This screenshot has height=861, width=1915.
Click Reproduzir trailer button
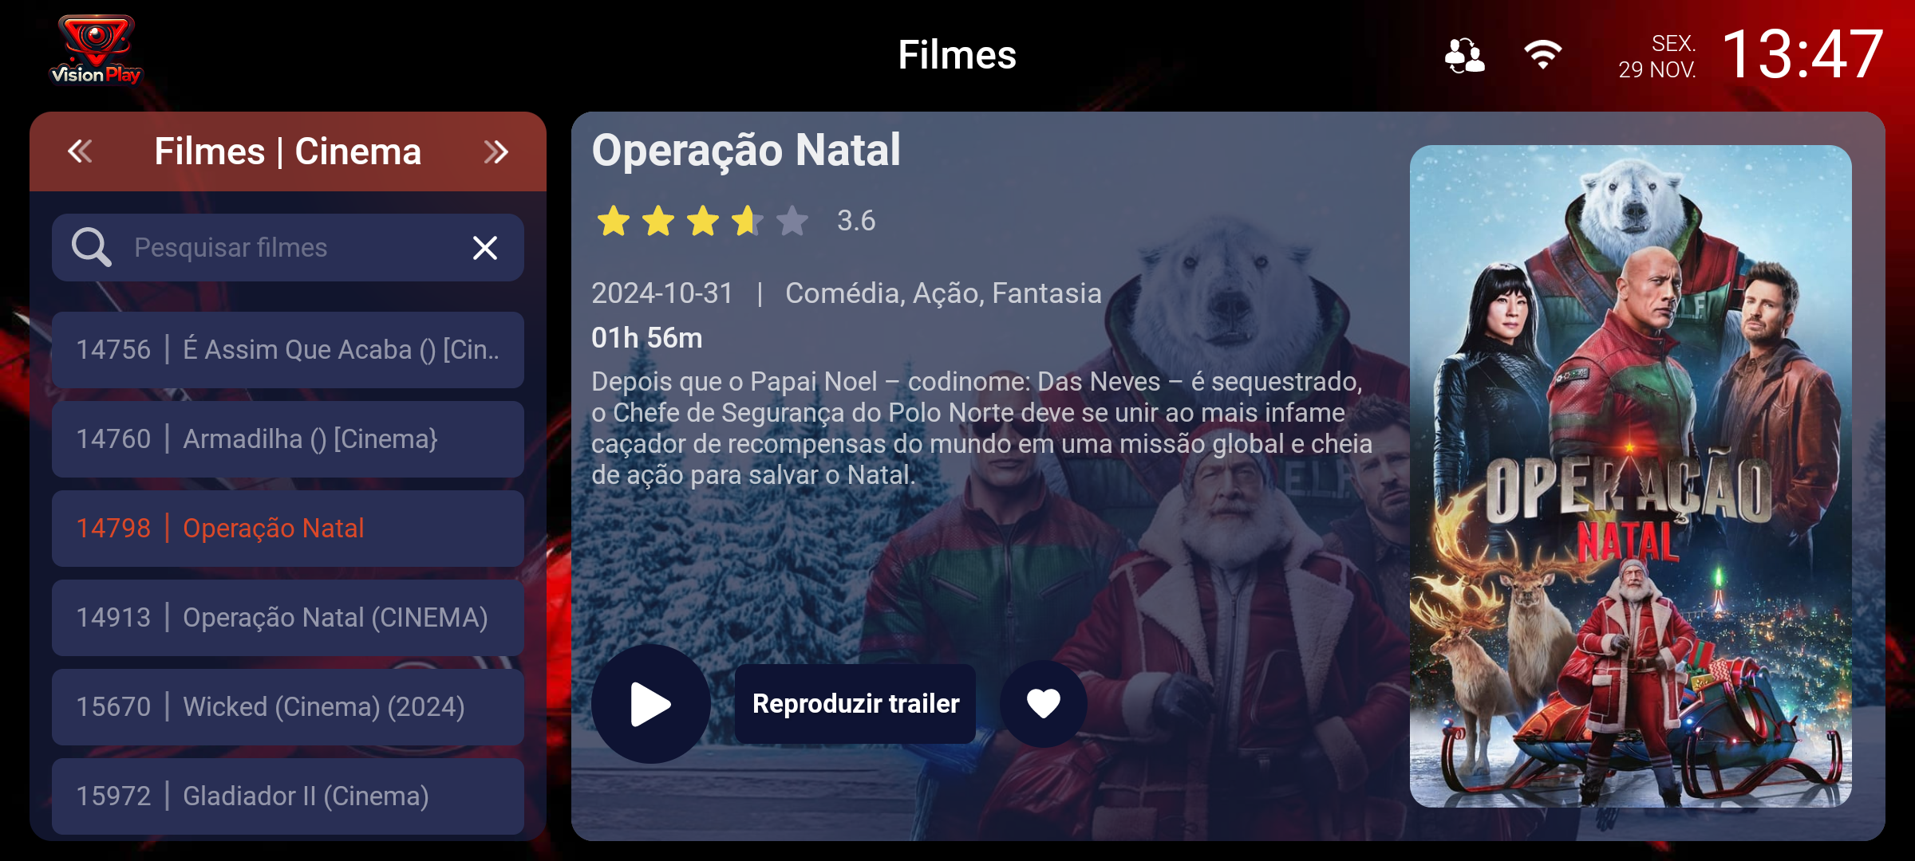tap(855, 703)
